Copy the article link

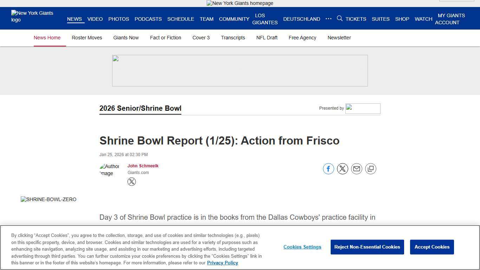point(370,168)
